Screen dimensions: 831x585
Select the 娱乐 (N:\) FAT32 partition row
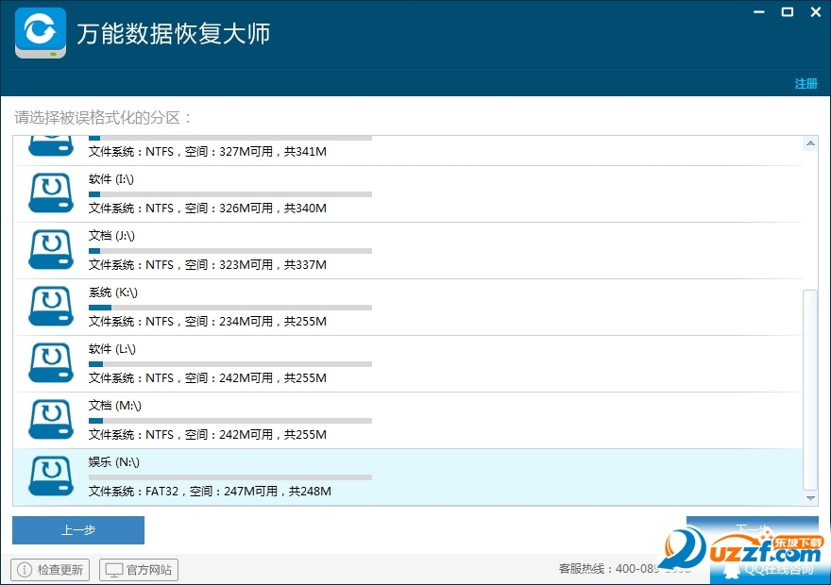(x=406, y=476)
